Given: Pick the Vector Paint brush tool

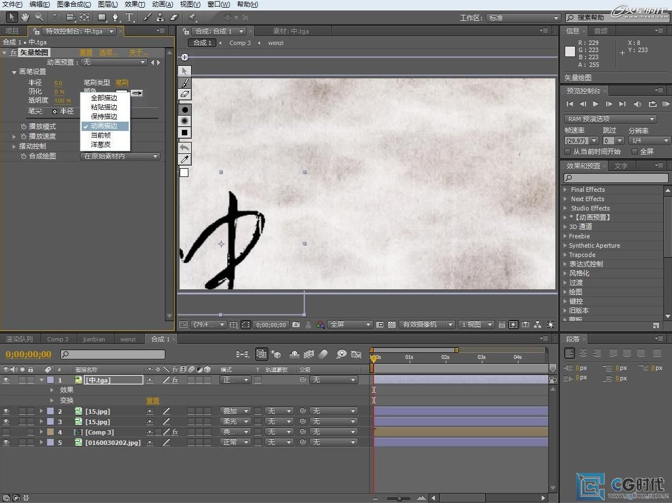Looking at the screenshot, I should [185, 83].
